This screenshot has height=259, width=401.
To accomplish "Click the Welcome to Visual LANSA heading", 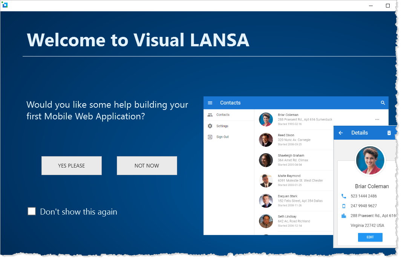I will pyautogui.click(x=138, y=40).
